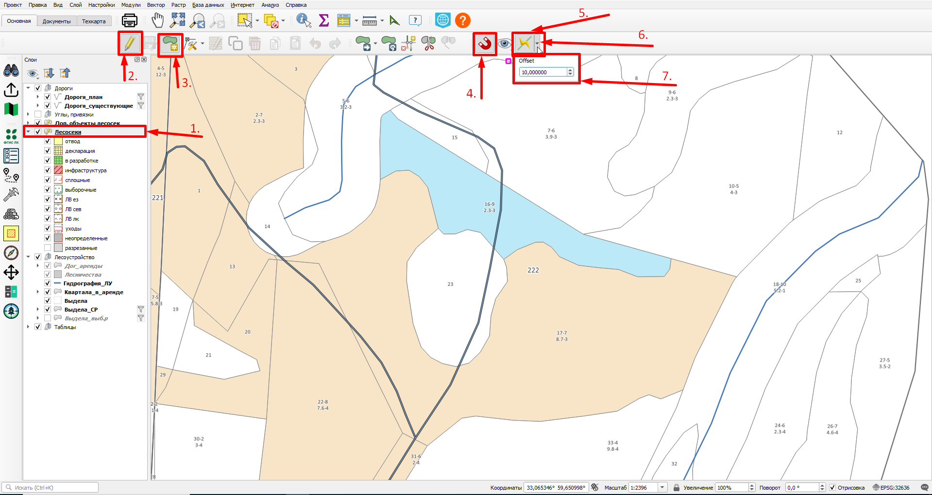The width and height of the screenshot is (932, 495).
Task: Toggle editing with the pencil icon
Action: (130, 44)
